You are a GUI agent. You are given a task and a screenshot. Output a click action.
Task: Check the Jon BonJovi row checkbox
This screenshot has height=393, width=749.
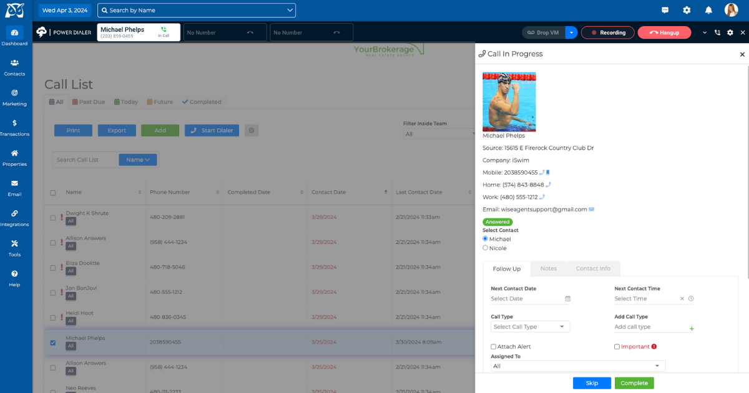point(52,293)
